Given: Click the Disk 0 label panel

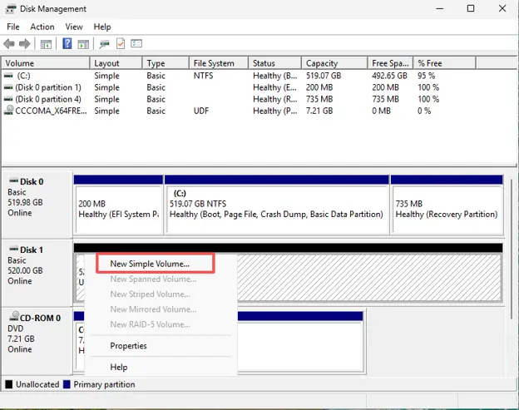Looking at the screenshot, I should [37, 204].
